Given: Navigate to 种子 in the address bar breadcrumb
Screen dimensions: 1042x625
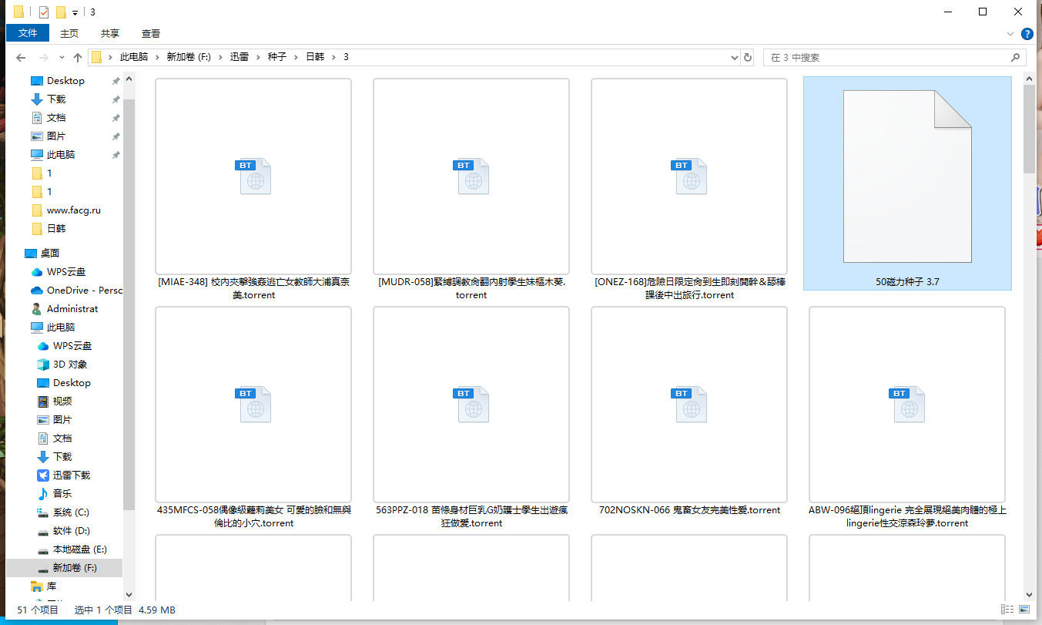Looking at the screenshot, I should pyautogui.click(x=276, y=58).
